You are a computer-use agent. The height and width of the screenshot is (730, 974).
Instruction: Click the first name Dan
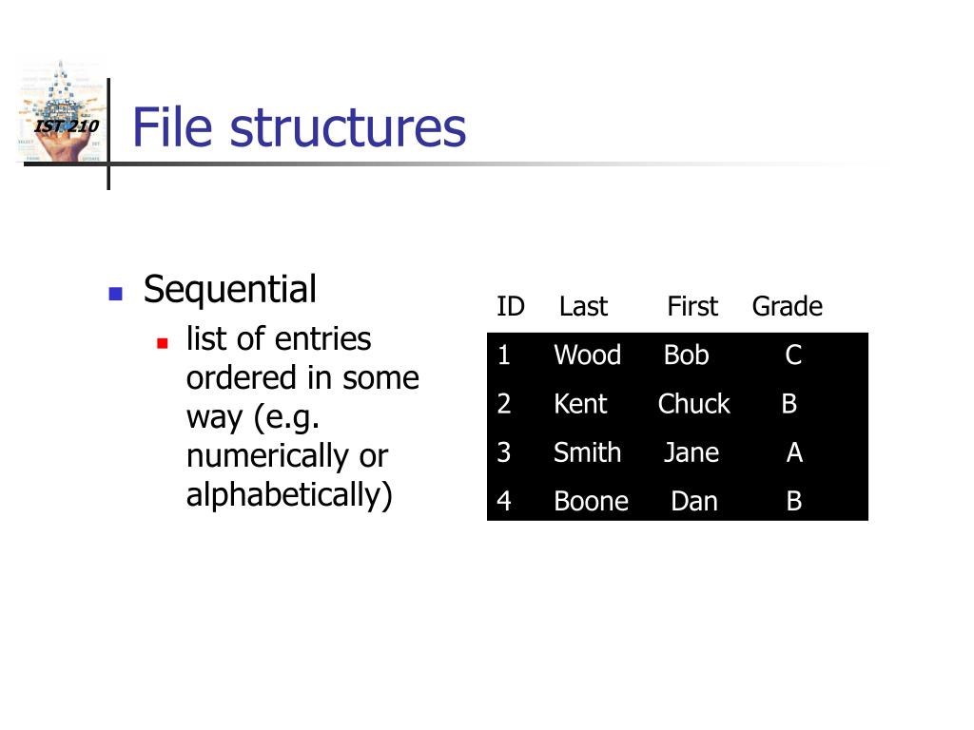tap(693, 502)
